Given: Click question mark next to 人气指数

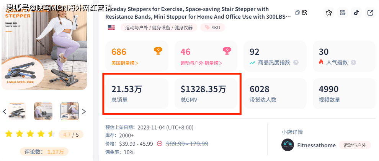Looking at the screenshot, I should click(353, 62).
